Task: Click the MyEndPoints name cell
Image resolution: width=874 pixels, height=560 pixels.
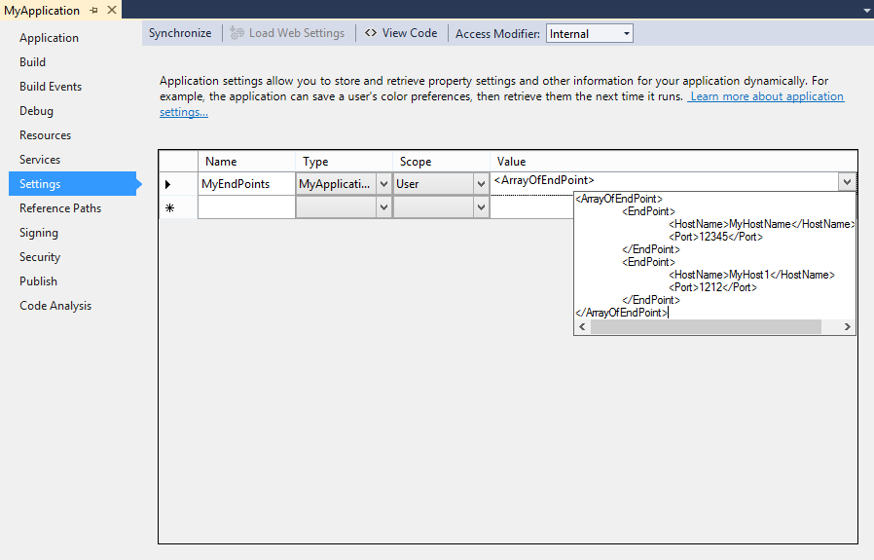Action: (x=246, y=184)
